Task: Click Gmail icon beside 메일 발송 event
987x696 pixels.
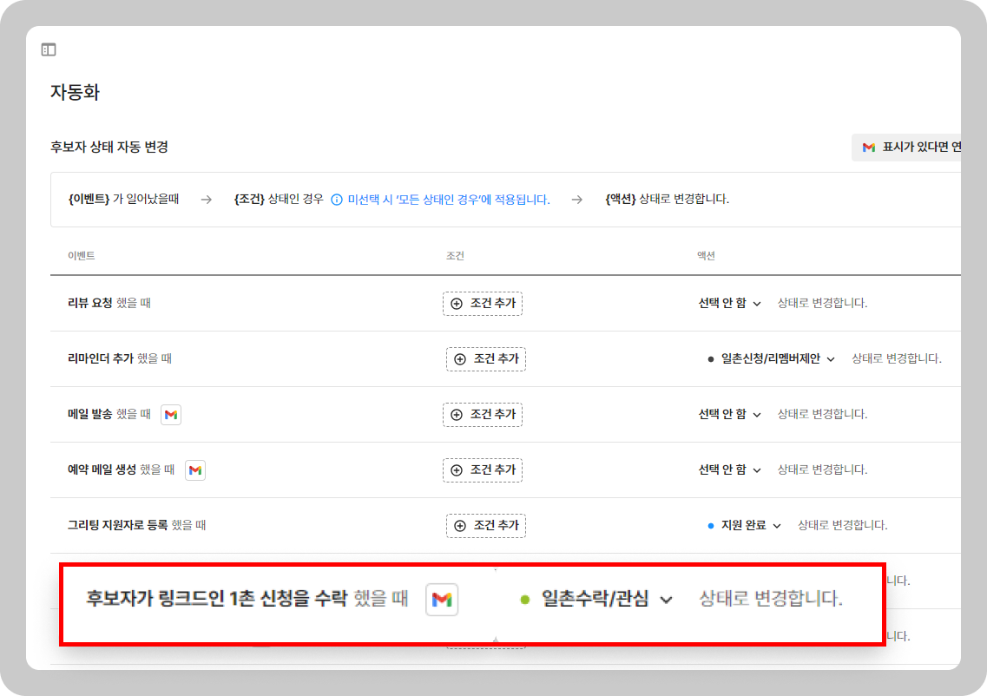Action: (x=171, y=415)
